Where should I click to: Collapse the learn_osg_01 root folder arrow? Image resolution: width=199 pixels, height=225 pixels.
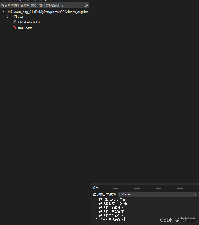(x=3, y=12)
